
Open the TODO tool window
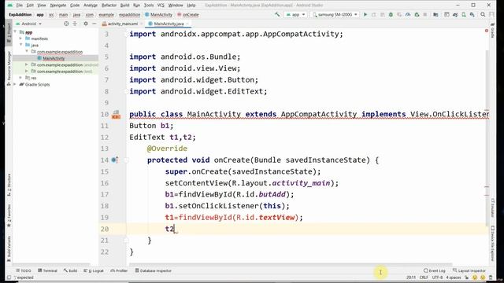click(x=24, y=270)
